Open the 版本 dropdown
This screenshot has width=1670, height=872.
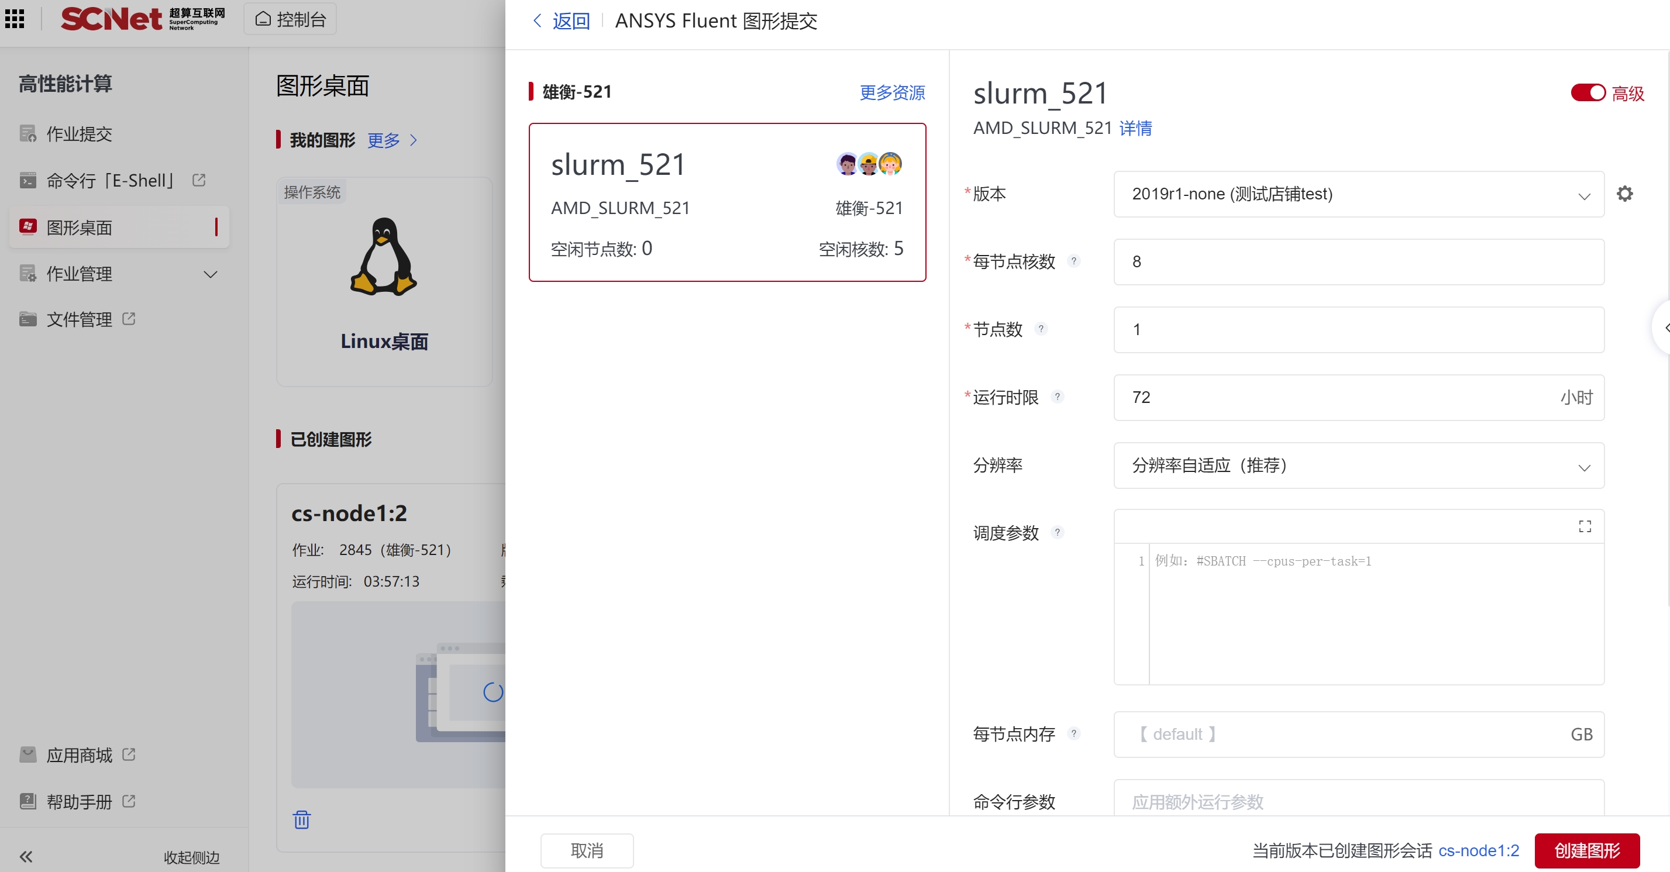click(1359, 194)
